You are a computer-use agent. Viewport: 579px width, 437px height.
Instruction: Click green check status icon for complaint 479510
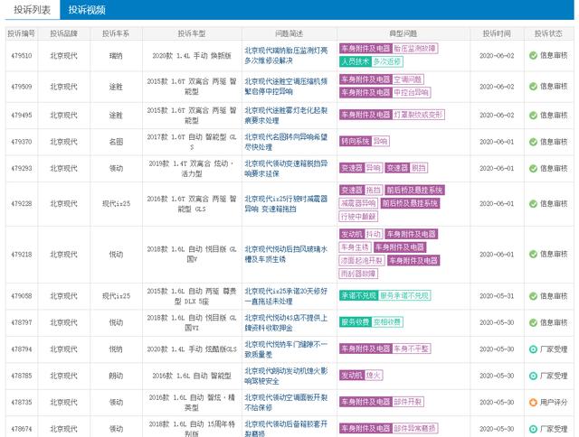(533, 56)
